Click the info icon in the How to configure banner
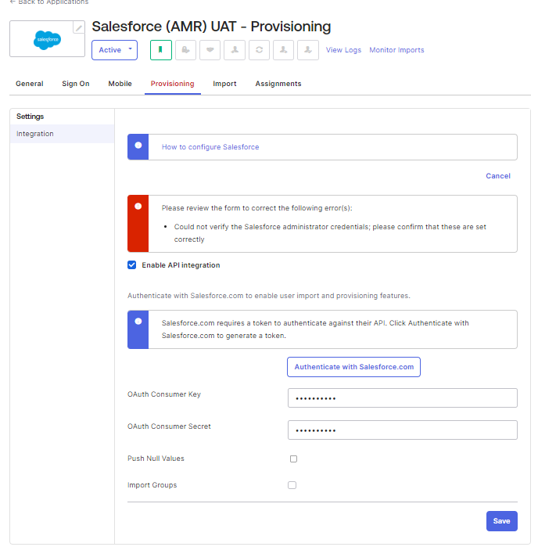The width and height of the screenshot is (538, 554). tap(138, 146)
